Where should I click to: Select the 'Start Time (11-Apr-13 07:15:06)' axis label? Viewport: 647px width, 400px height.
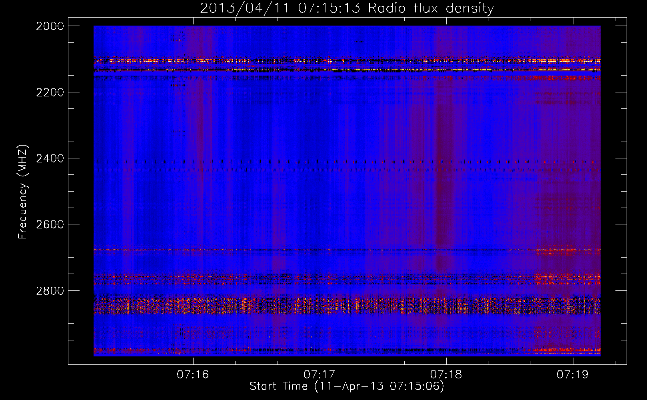pos(347,386)
